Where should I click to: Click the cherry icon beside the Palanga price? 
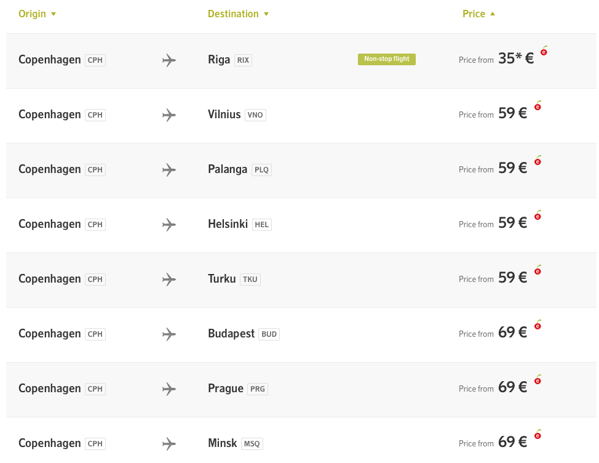[538, 161]
